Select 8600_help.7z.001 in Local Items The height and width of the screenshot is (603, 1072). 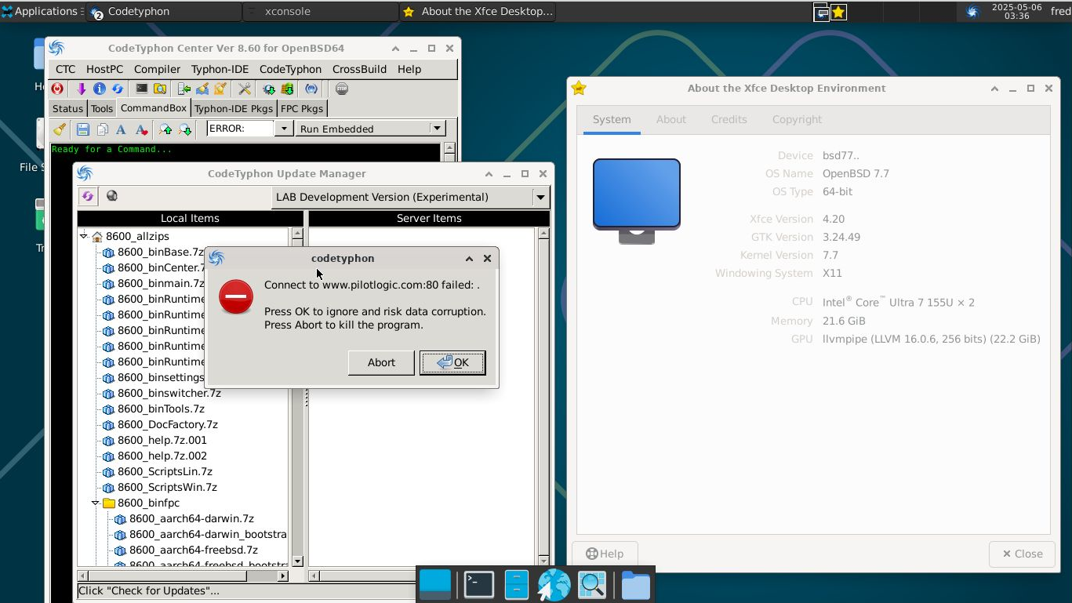pos(162,440)
